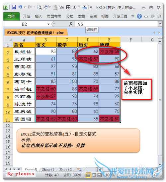Open the 数据 ribbon tab
This screenshot has width=166, height=182.
pyautogui.click(x=82, y=16)
